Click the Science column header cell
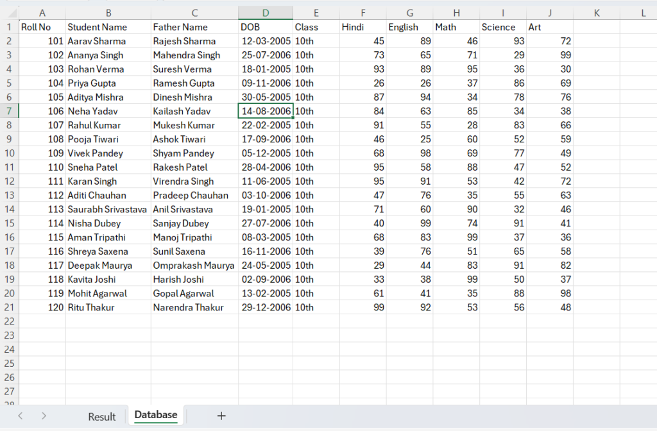The width and height of the screenshot is (657, 431). pos(502,27)
